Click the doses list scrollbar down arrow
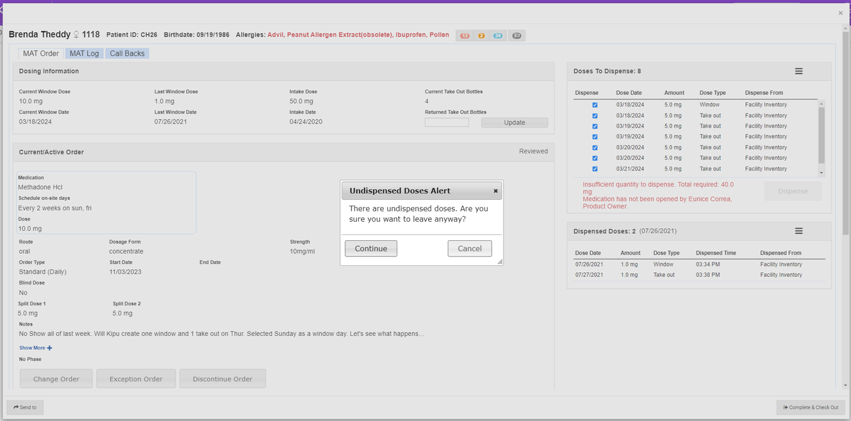The image size is (851, 421). click(x=822, y=173)
